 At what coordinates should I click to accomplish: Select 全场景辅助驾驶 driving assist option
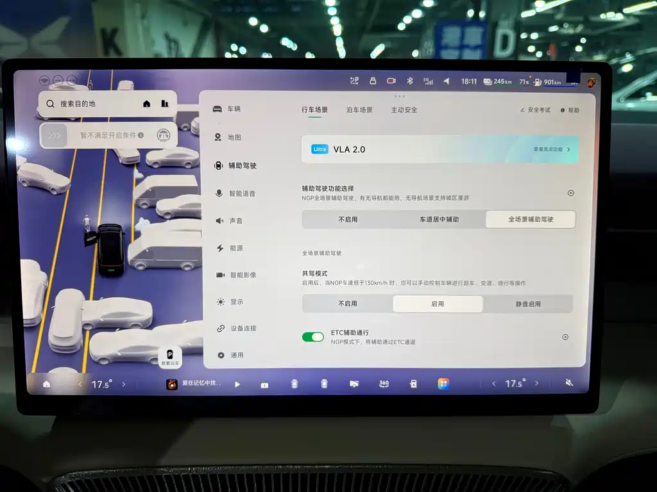[x=531, y=219]
